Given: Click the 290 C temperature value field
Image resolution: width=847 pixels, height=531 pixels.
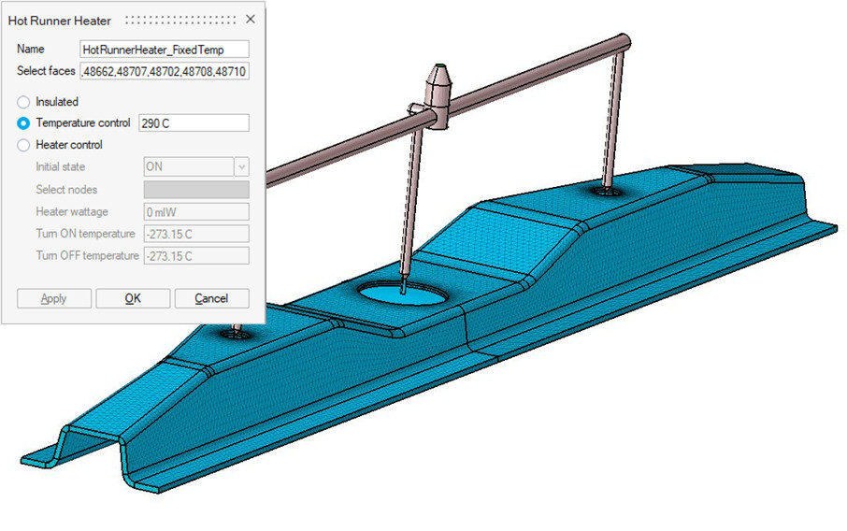Looking at the screenshot, I should pos(194,123).
